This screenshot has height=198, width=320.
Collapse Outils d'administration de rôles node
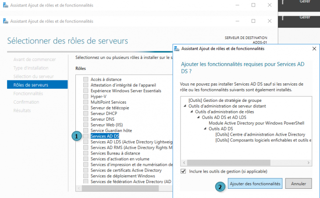[x=192, y=112]
